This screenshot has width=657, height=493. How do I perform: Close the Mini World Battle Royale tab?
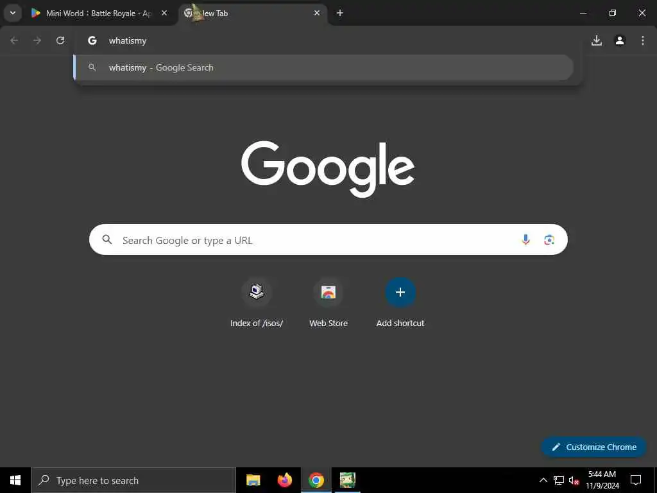[x=164, y=13]
